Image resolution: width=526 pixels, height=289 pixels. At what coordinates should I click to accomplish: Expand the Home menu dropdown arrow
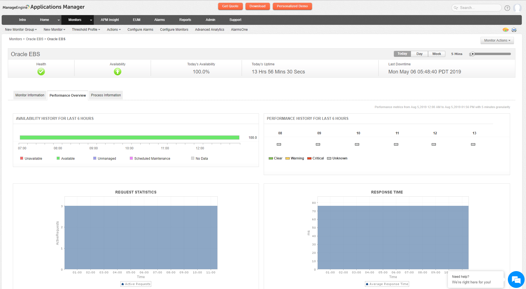(59, 20)
